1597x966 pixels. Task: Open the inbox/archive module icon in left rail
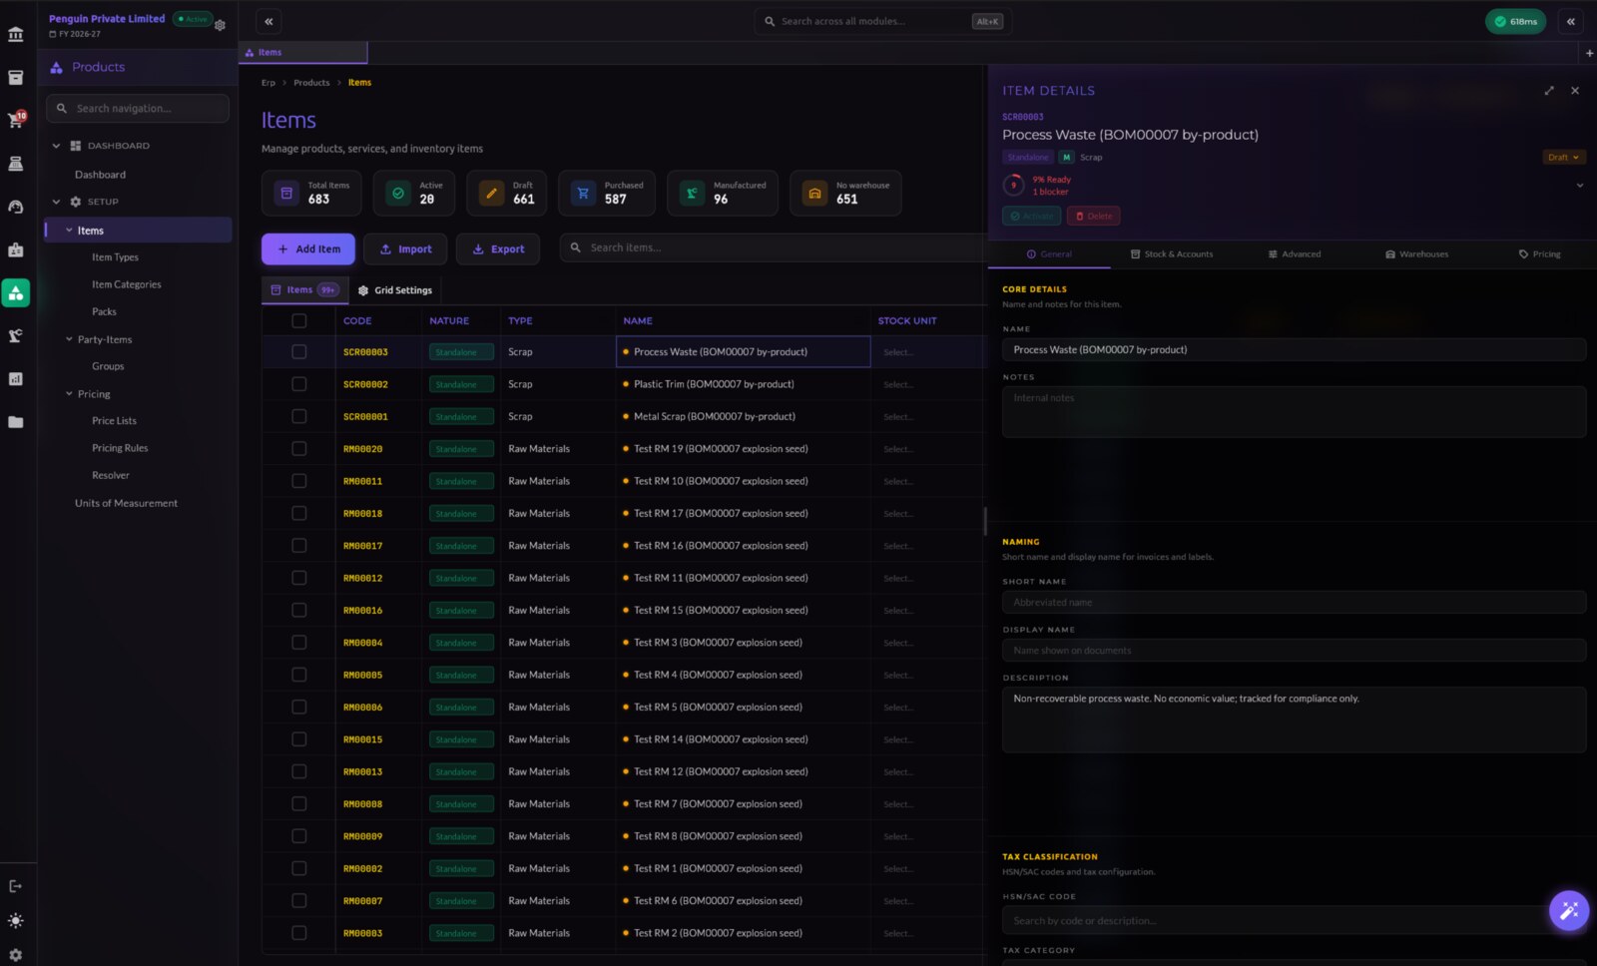coord(16,77)
